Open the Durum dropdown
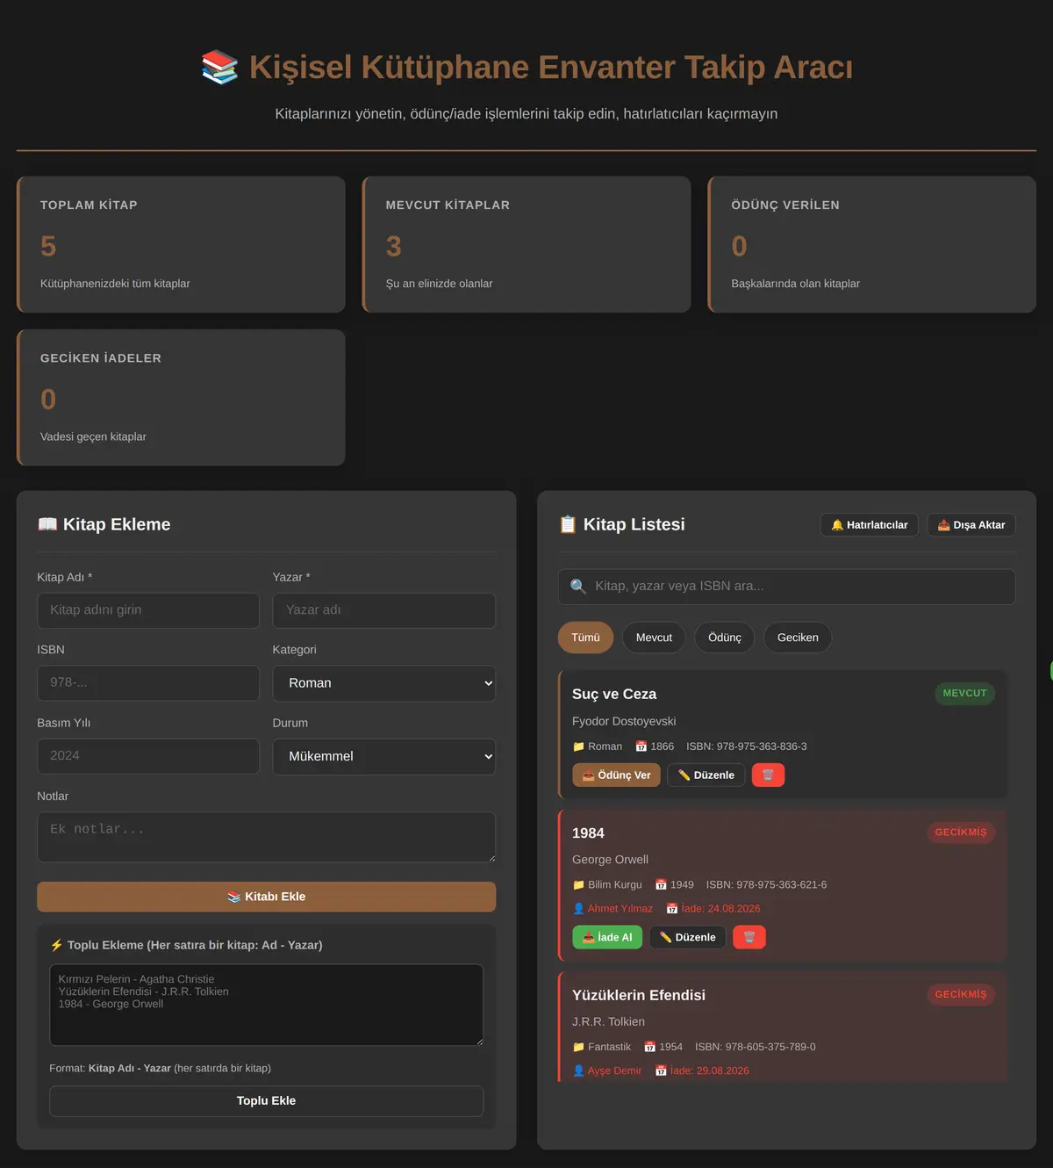The height and width of the screenshot is (1168, 1053). [384, 756]
